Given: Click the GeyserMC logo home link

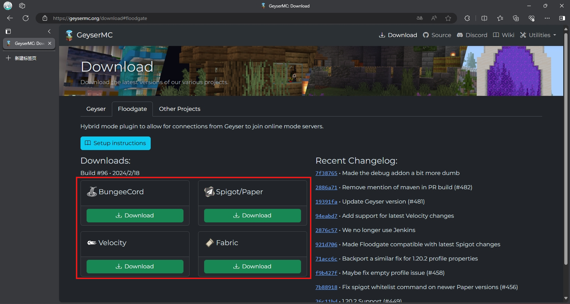Looking at the screenshot, I should point(89,35).
